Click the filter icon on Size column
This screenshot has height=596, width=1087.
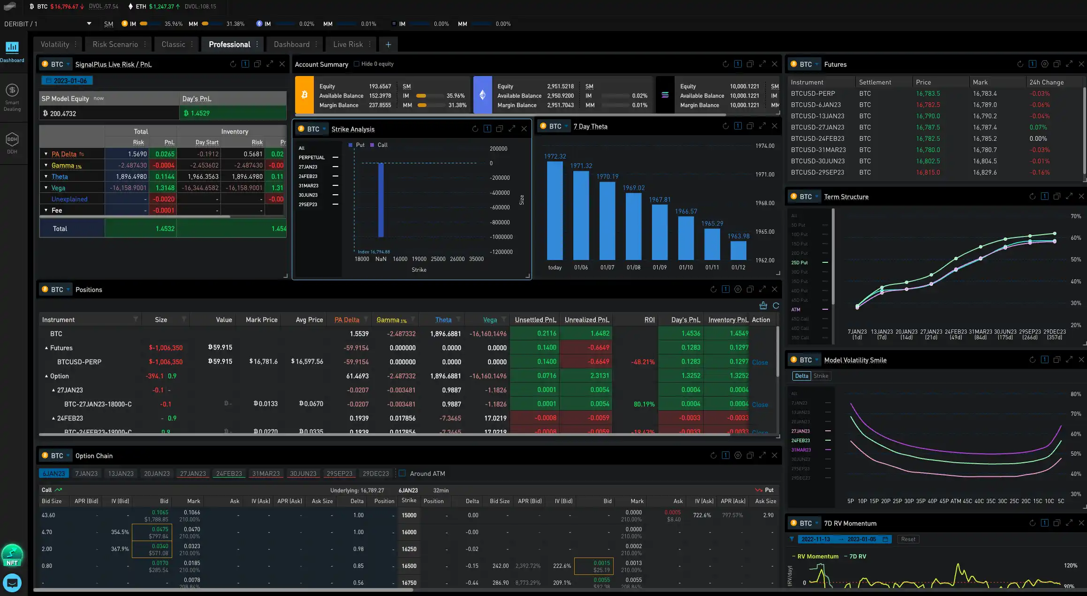184,319
